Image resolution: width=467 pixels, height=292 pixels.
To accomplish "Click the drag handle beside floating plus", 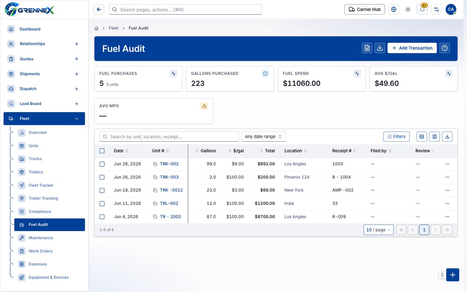I will pyautogui.click(x=442, y=275).
